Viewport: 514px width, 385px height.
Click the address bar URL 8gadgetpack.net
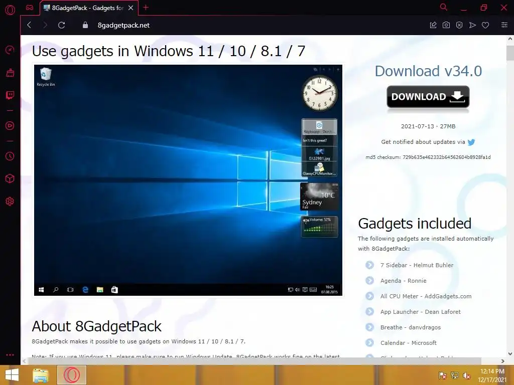[123, 25]
